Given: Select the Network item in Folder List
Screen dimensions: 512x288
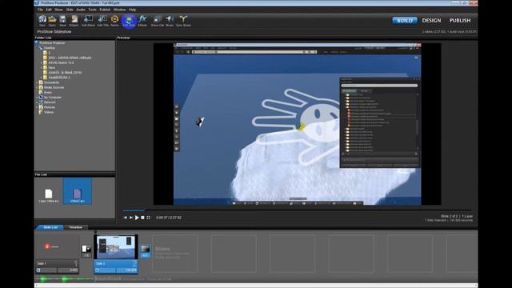Looking at the screenshot, I should click(50, 102).
